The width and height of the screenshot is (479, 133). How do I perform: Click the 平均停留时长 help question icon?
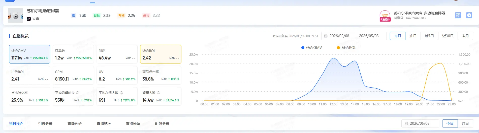[78, 93]
